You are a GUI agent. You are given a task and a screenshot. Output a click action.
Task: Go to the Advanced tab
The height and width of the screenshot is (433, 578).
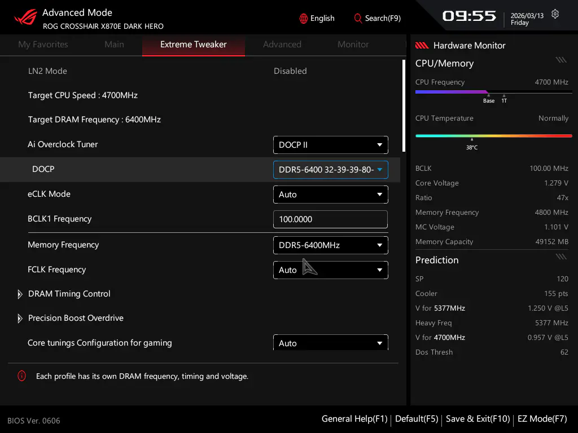[282, 45]
